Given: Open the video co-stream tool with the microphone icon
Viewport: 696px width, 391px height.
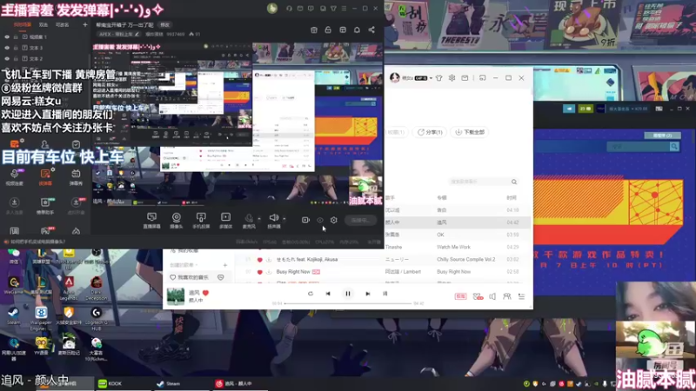Looking at the screenshot, I should [14, 177].
